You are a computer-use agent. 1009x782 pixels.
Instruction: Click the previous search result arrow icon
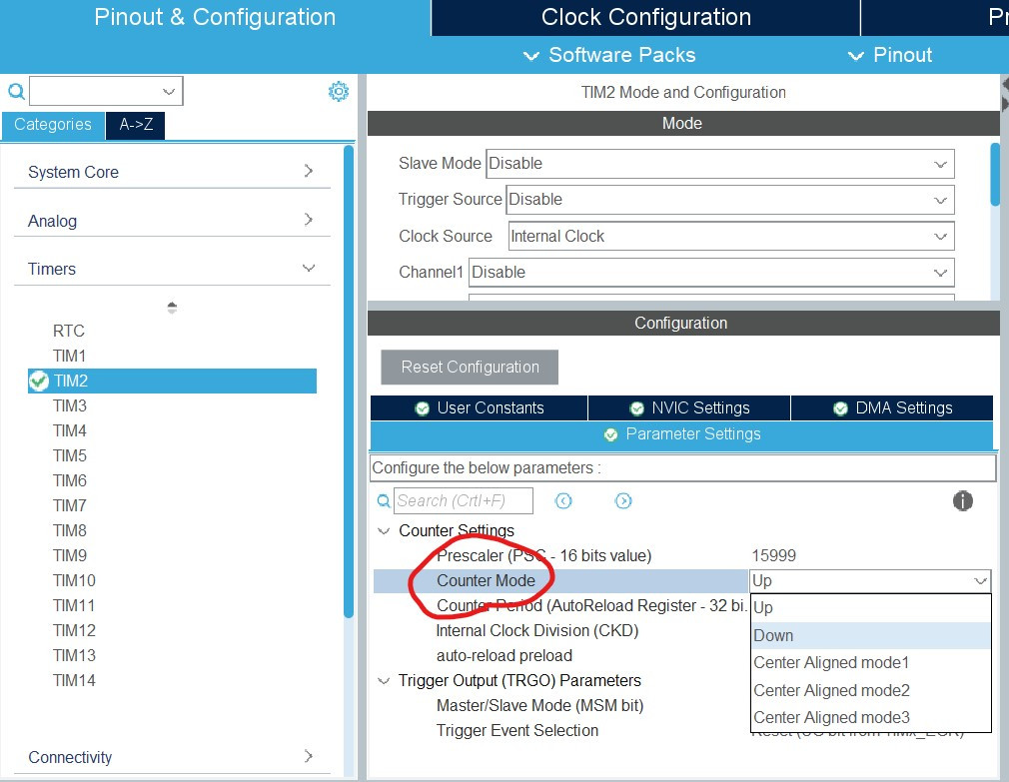click(x=563, y=501)
